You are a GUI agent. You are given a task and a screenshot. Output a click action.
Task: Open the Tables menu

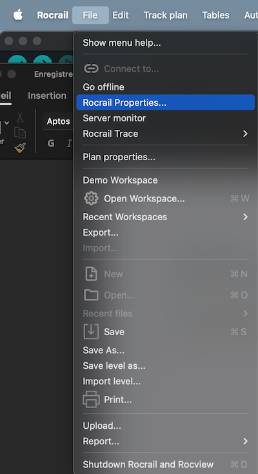[x=215, y=15]
